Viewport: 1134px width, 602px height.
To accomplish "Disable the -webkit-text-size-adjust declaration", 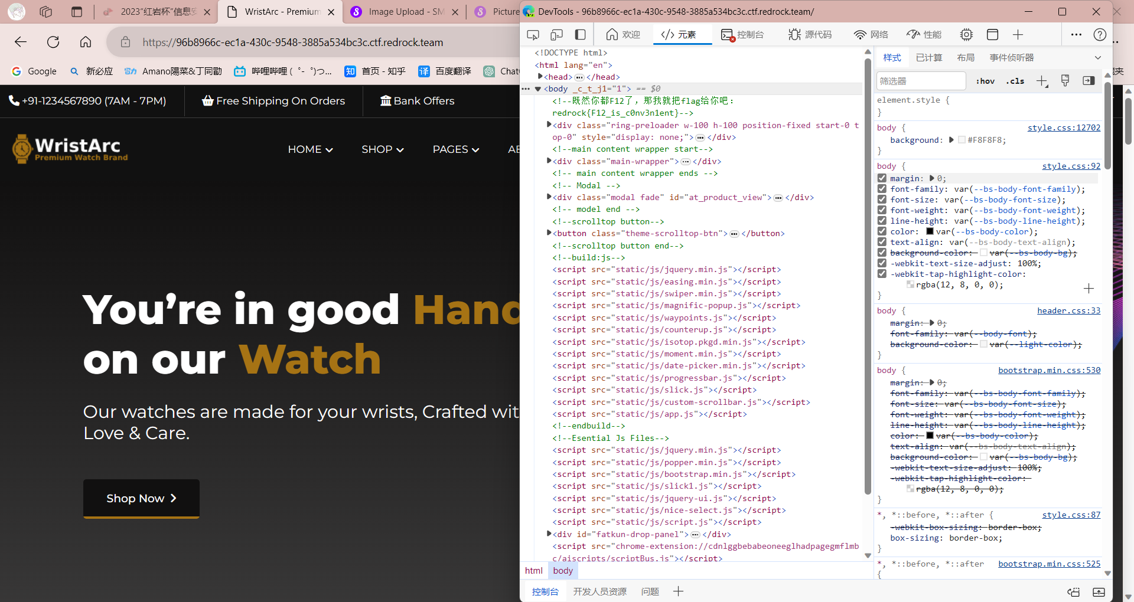I will click(x=882, y=263).
